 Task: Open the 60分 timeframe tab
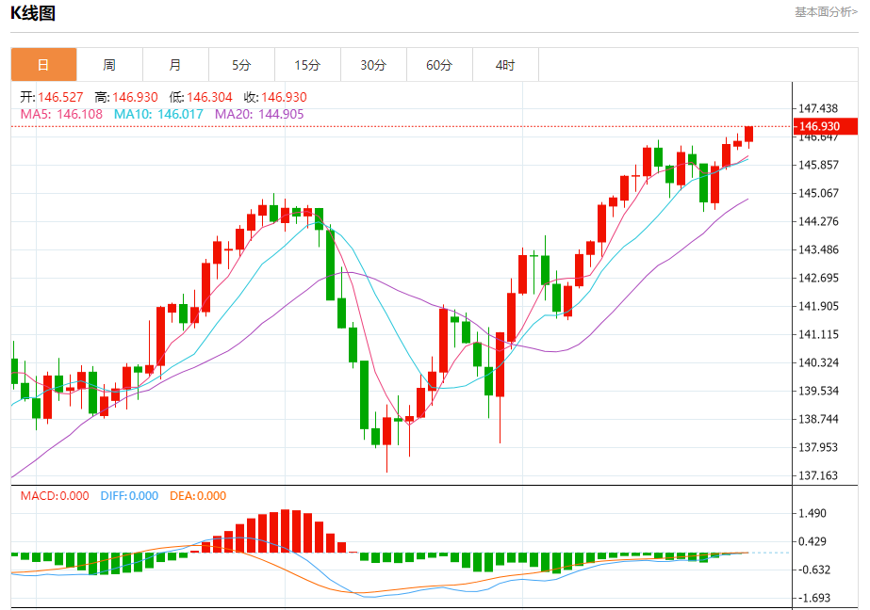pyautogui.click(x=440, y=65)
